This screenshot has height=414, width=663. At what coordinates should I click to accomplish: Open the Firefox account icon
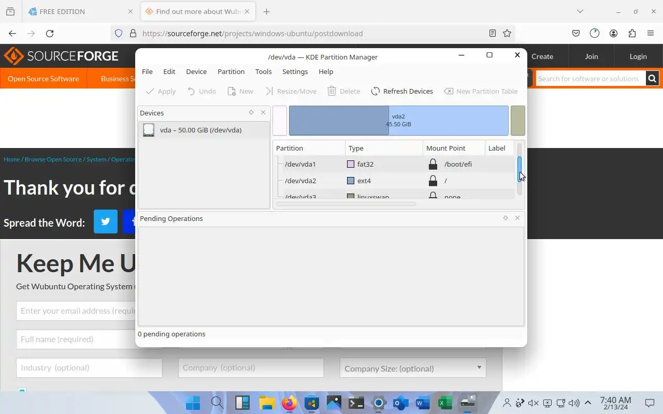pos(613,33)
